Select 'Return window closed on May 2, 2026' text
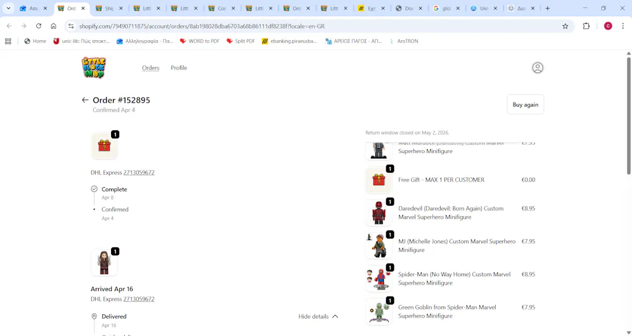Image resolution: width=632 pixels, height=336 pixels. pos(407,133)
